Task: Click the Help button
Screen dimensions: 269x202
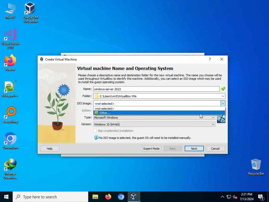Action: (50, 149)
